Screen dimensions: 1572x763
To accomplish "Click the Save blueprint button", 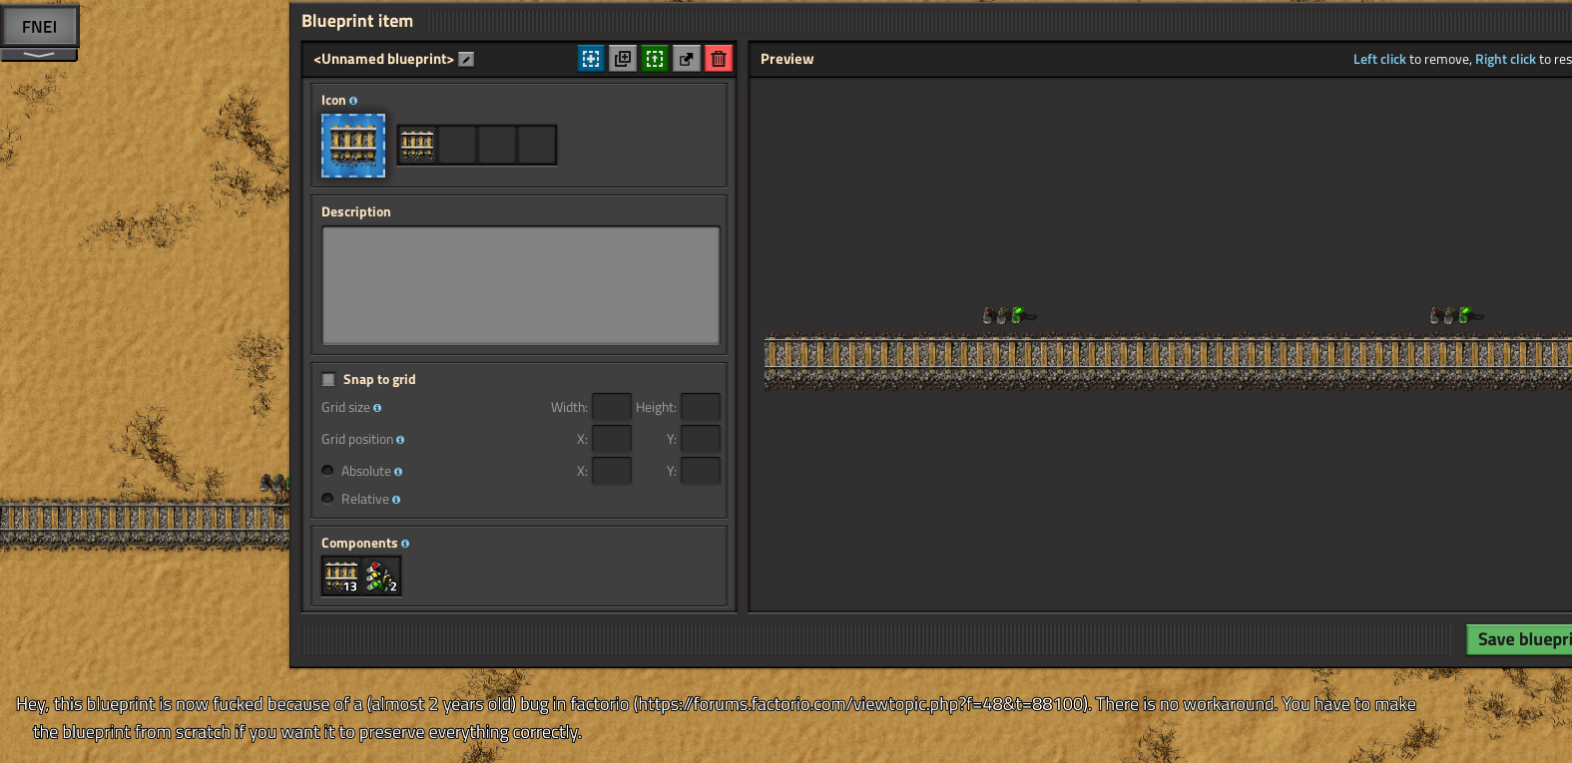I will tap(1519, 639).
